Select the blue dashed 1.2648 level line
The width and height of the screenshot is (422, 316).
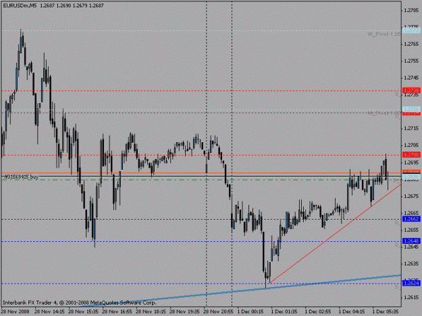(x=201, y=241)
